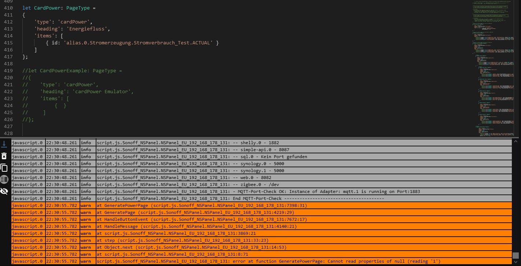Click the 'let CardPower: PageType =' code line
Viewport: 521px width, 266px height.
[59, 8]
